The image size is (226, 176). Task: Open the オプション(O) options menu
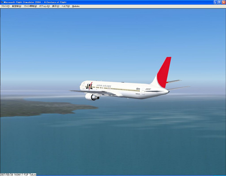44,6
